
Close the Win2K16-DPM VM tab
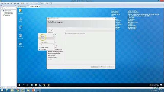(x=39, y=7)
